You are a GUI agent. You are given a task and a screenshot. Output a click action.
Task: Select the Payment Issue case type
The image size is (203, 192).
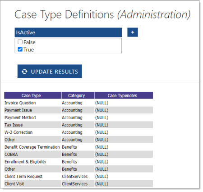18,110
